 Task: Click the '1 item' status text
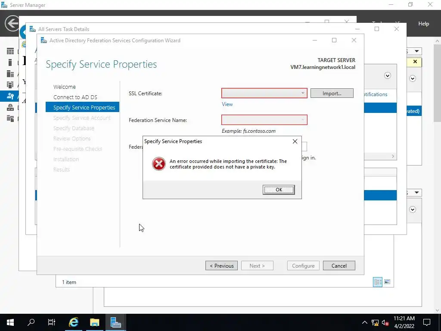(x=69, y=282)
